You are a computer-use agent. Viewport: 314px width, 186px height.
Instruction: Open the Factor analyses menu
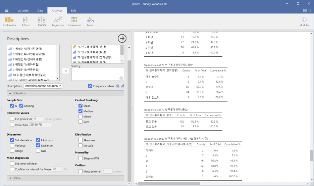[90, 21]
